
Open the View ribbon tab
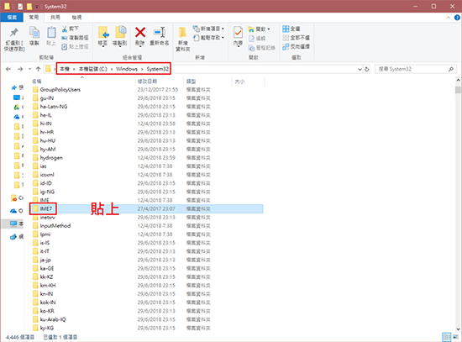[76, 18]
